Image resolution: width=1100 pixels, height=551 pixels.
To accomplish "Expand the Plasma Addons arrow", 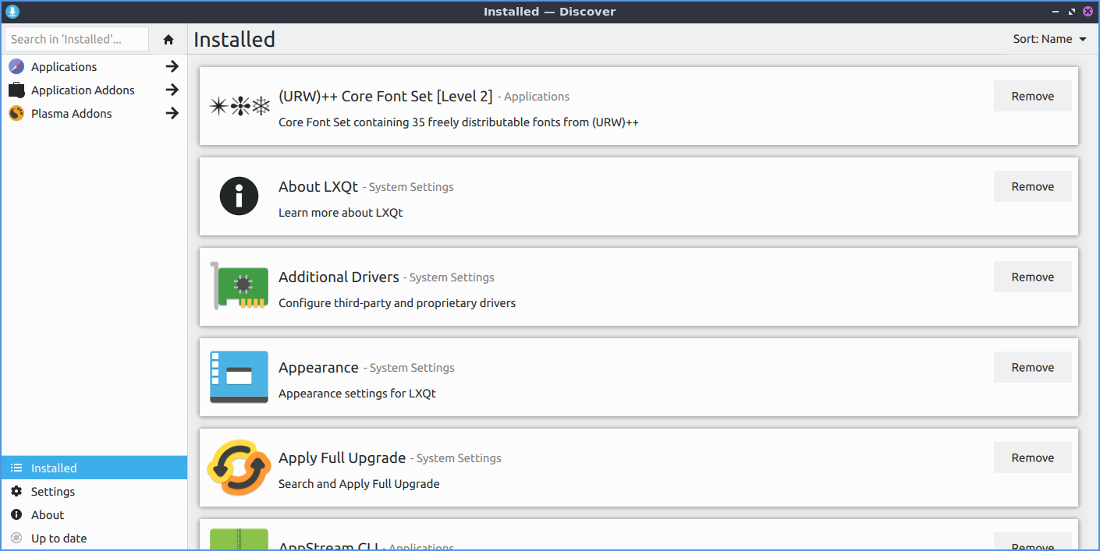I will coord(172,114).
